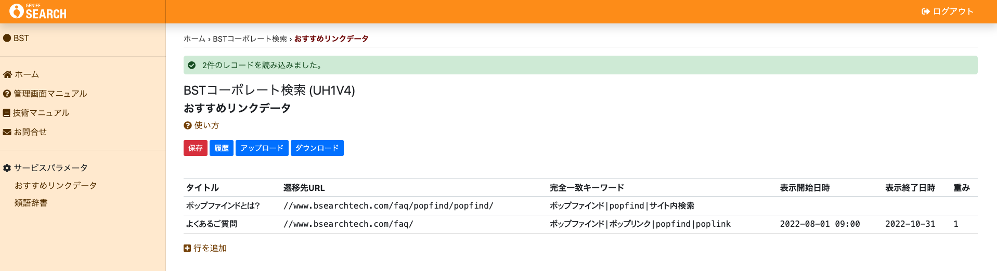997x271 pixels.
Task: Open 類語辞書 in the sidebar
Action: [31, 203]
